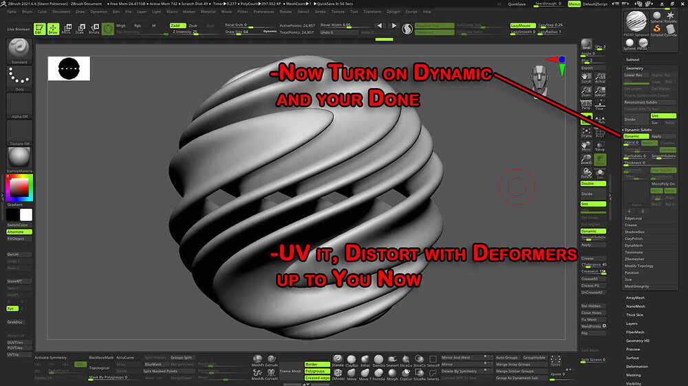Screen dimensions: 688x386
Task: Expand the Subtool palette section
Action: [x=632, y=60]
